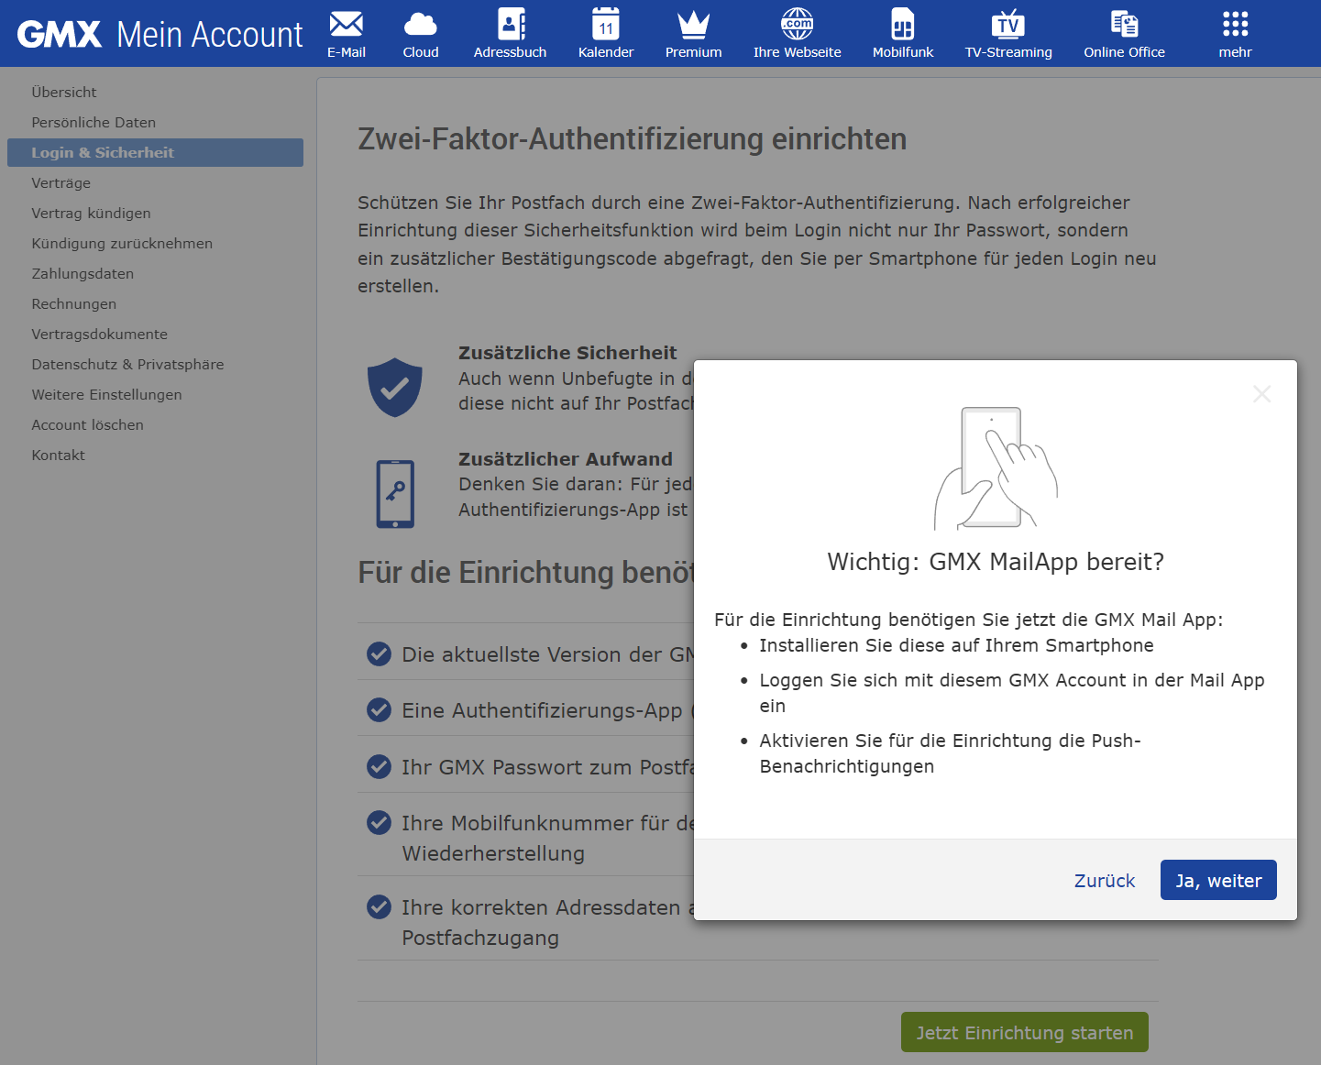Click the 'Zusätzlicher Aufwand' heading text
The width and height of the screenshot is (1321, 1065).
tap(566, 459)
